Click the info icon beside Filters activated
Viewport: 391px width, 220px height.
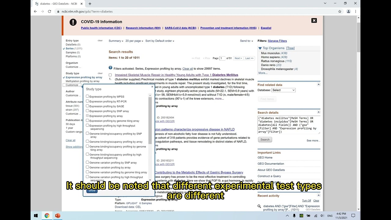tap(110, 68)
